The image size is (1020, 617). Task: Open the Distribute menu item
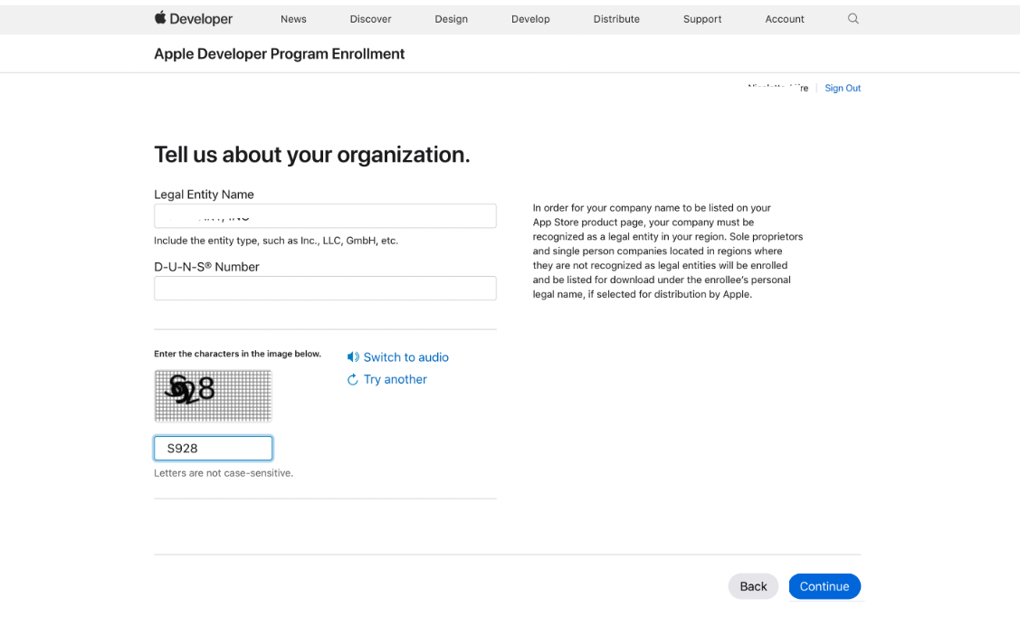click(x=616, y=19)
